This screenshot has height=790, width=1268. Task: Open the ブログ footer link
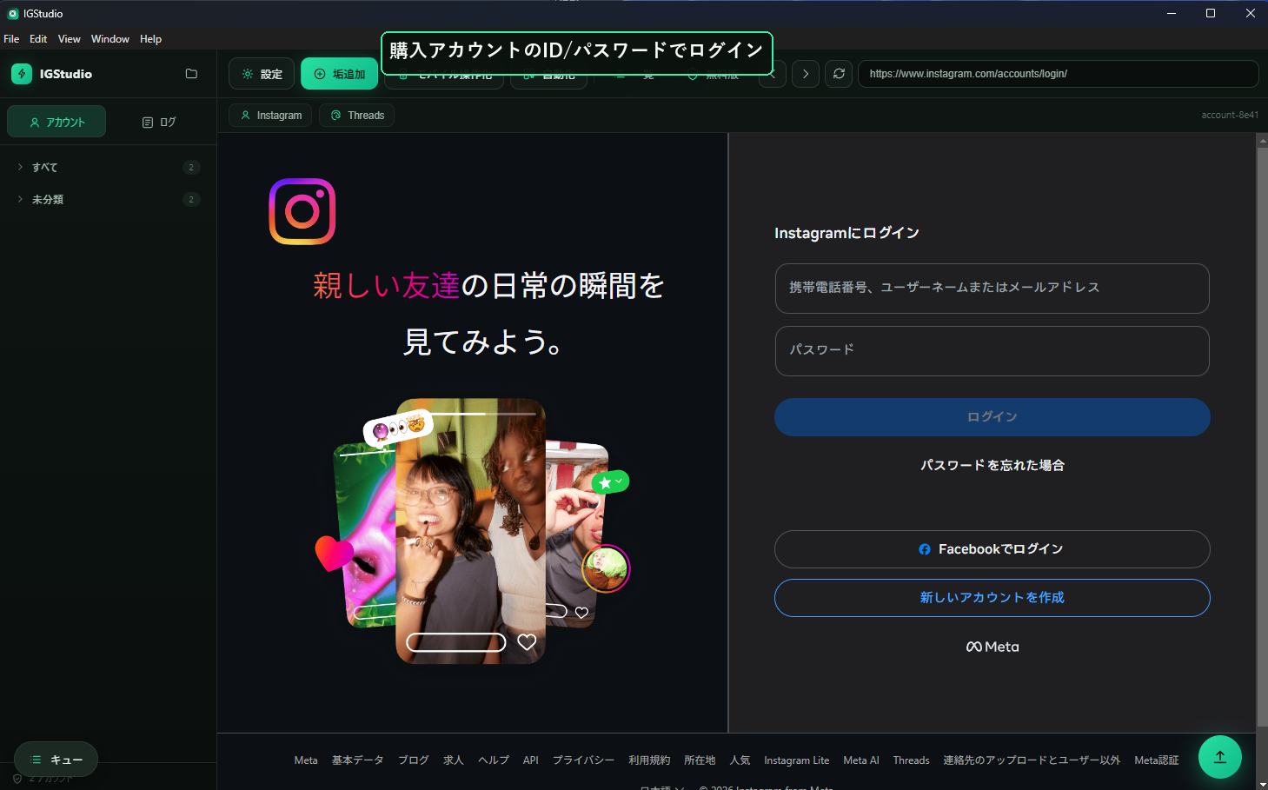[x=414, y=760]
